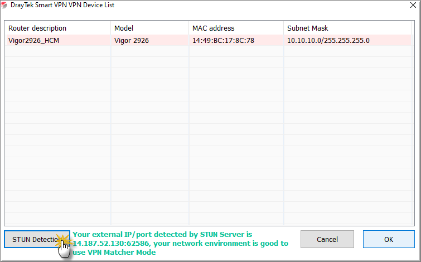The height and width of the screenshot is (262, 421).
Task: Click the STUN Detection button
Action: [37, 239]
